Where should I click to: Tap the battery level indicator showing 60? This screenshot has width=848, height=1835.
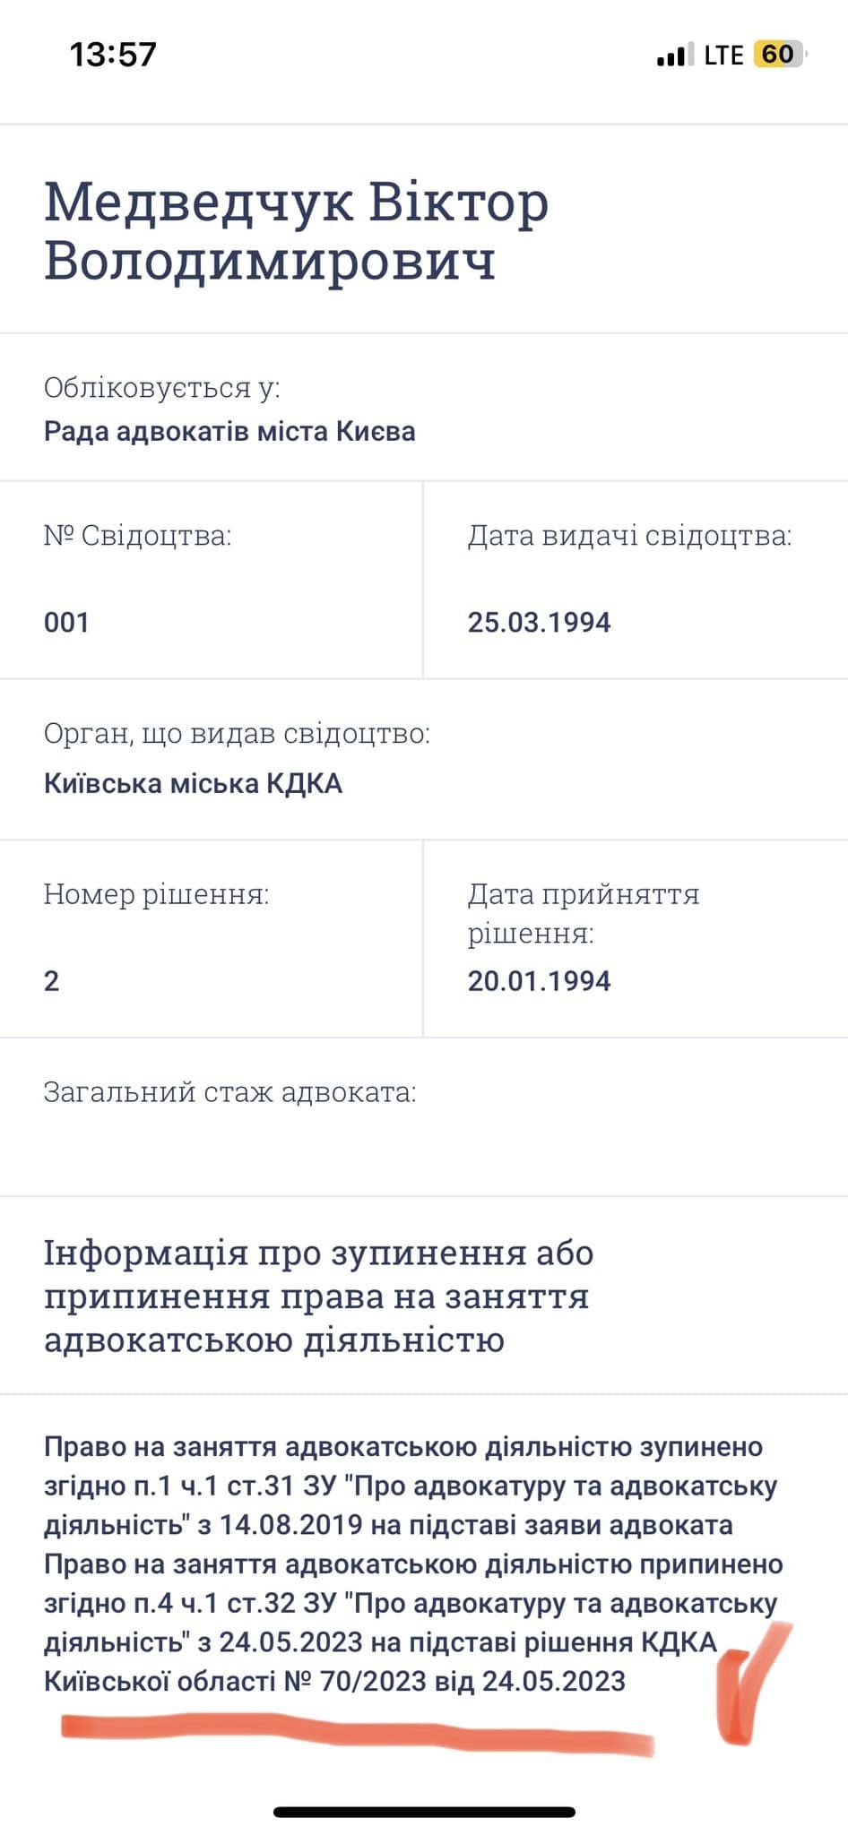[x=778, y=55]
